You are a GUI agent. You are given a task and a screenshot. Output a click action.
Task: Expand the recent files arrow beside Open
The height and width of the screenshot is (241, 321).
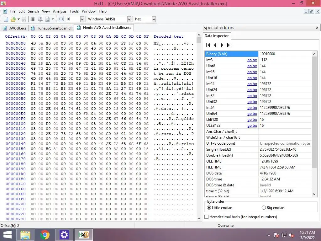coord(18,19)
